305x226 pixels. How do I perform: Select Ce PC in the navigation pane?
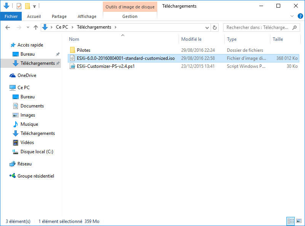point(24,88)
